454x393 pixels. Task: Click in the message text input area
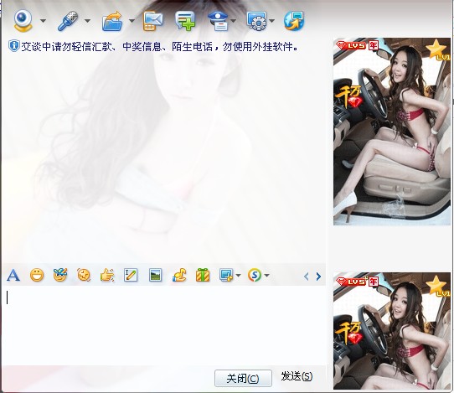[x=164, y=325]
